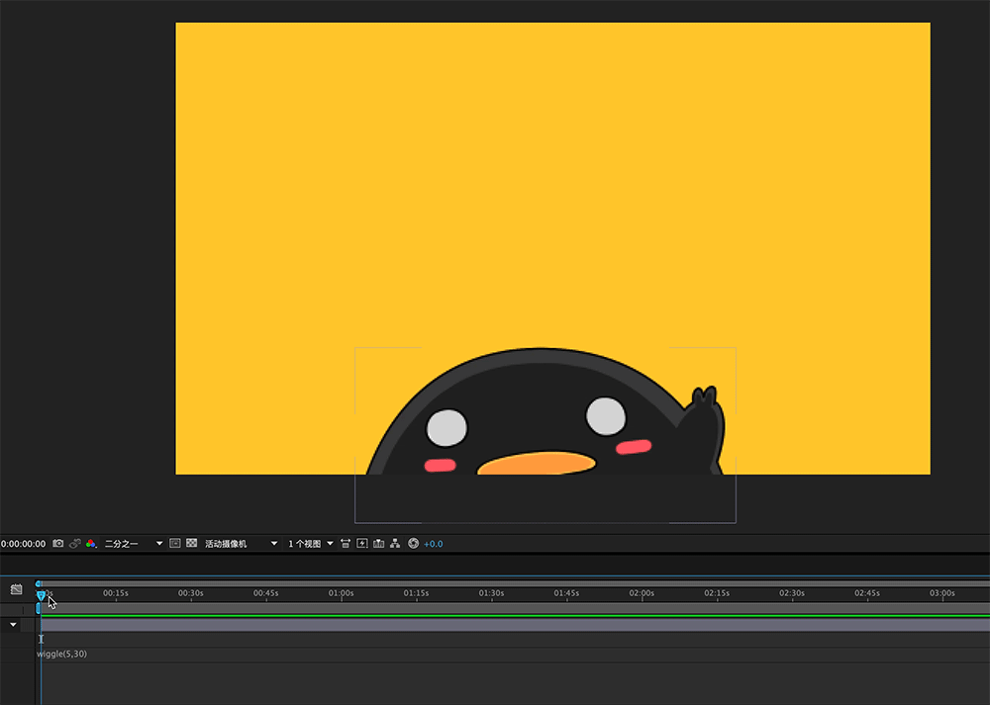The width and height of the screenshot is (990, 705).
Task: Click the 00:15s mark on time ruler
Action: point(116,592)
